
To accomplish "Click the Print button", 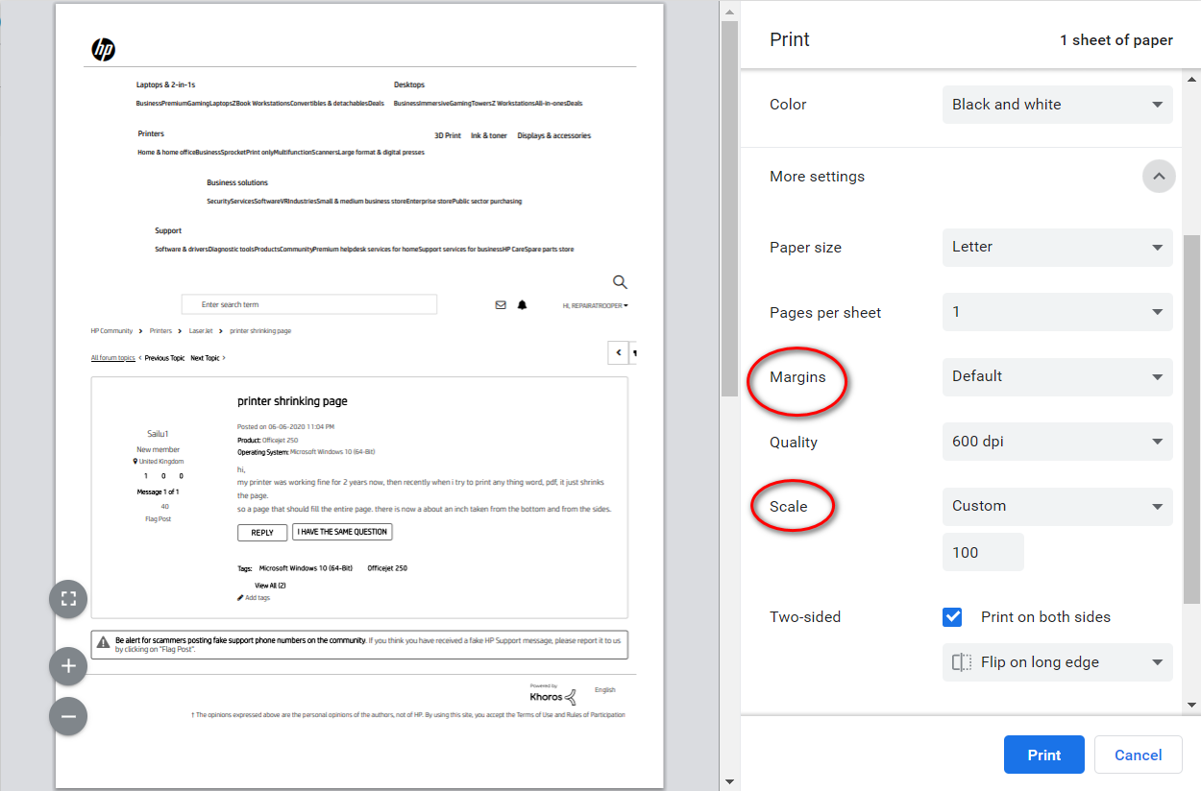I will click(x=1043, y=755).
